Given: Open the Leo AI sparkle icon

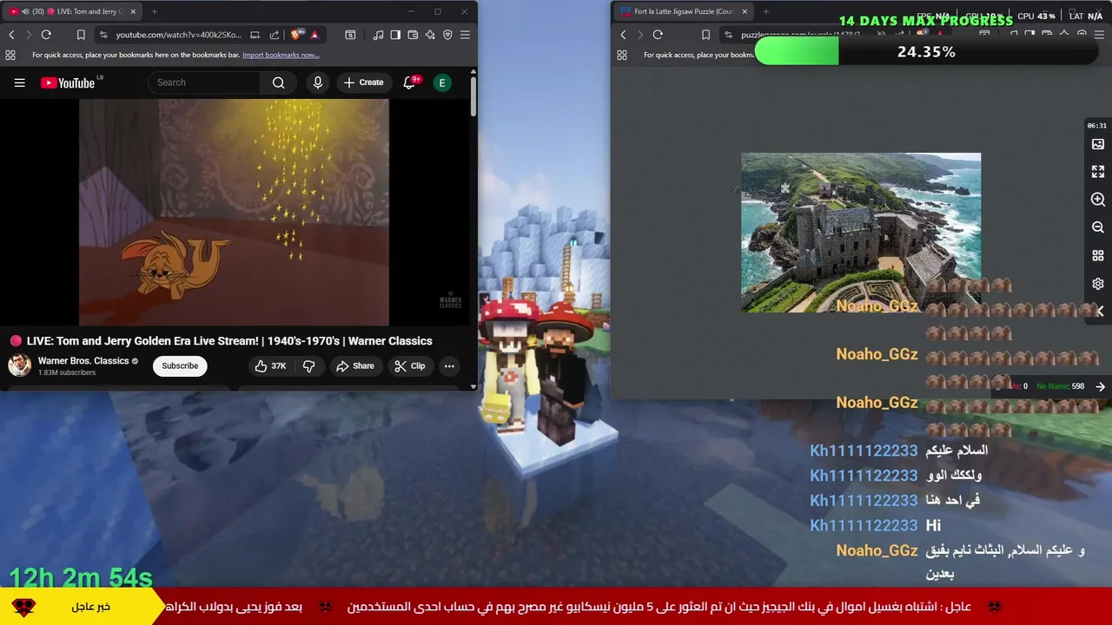Looking at the screenshot, I should (430, 35).
